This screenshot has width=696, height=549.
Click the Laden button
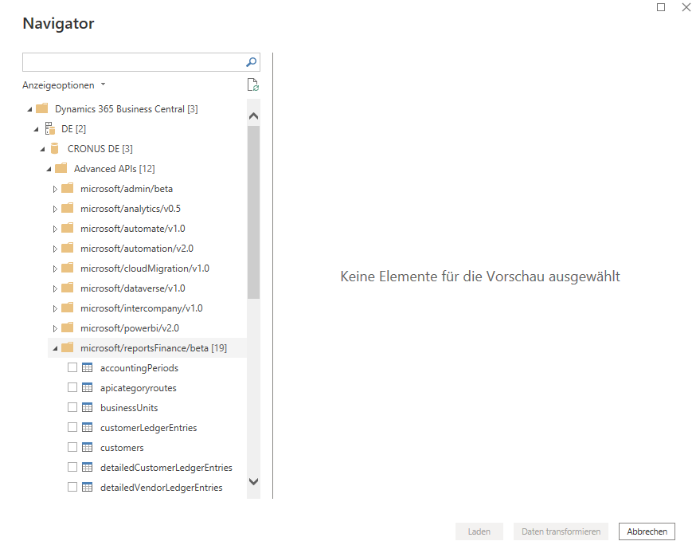click(x=479, y=531)
